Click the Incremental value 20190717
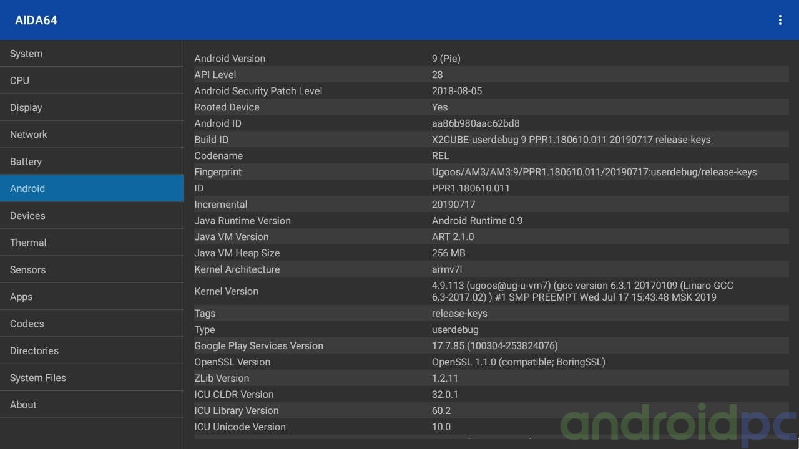 [454, 205]
